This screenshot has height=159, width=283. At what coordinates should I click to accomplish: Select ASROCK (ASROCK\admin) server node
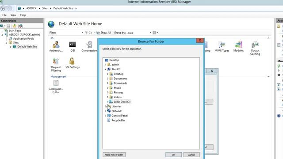(24, 34)
